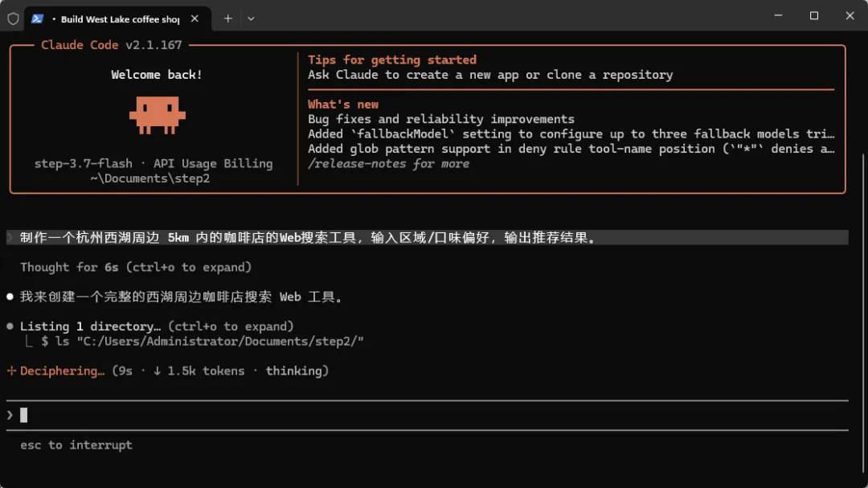Minimize the terminal window
This screenshot has width=868, height=488.
[x=778, y=16]
